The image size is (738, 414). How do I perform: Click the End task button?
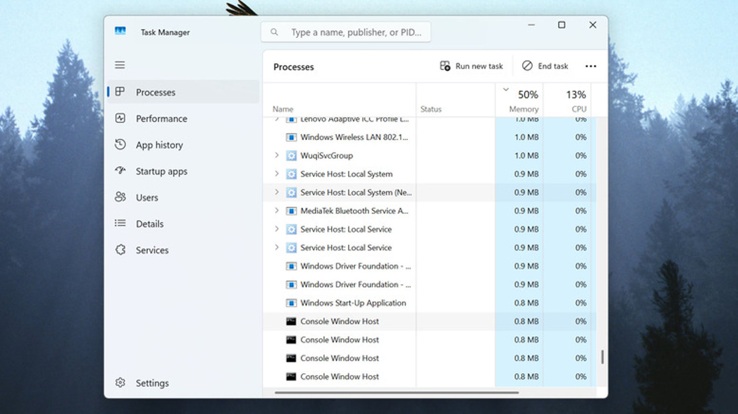[x=545, y=66]
